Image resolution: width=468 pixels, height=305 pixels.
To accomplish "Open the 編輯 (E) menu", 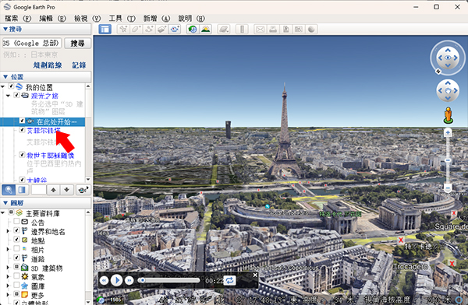I will click(52, 19).
